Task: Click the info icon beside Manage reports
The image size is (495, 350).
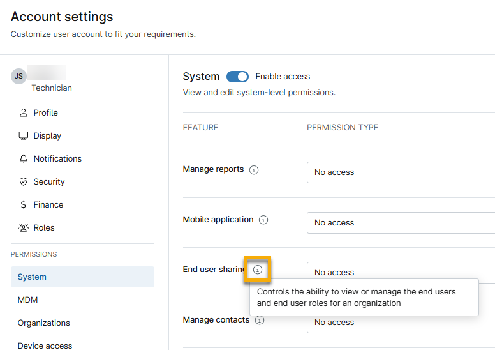Action: coord(254,170)
